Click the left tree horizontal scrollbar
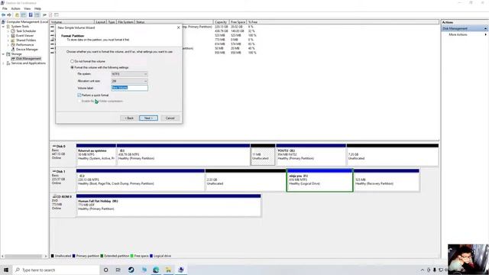Image resolution: width=489 pixels, height=275 pixels. pyautogui.click(x=24, y=257)
